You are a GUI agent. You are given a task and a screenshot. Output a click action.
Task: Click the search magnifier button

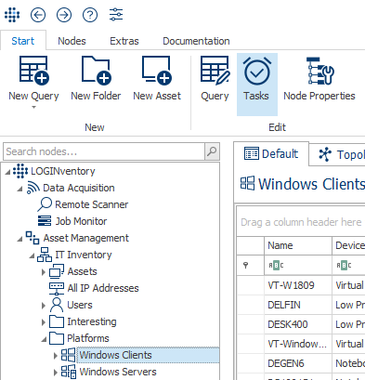212,151
